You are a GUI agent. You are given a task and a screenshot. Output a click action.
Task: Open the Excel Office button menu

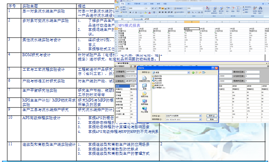tap(116, 2)
